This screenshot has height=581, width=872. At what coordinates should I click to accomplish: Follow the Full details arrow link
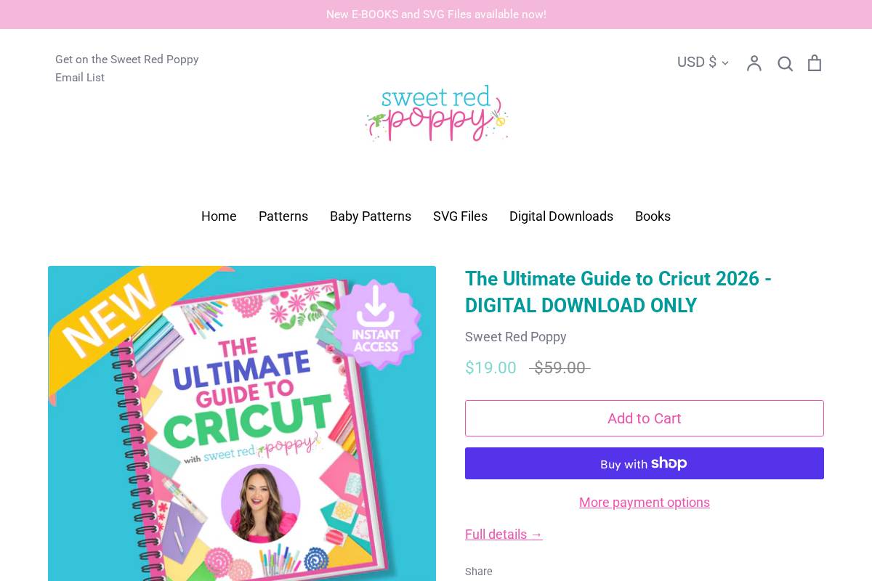click(x=504, y=535)
